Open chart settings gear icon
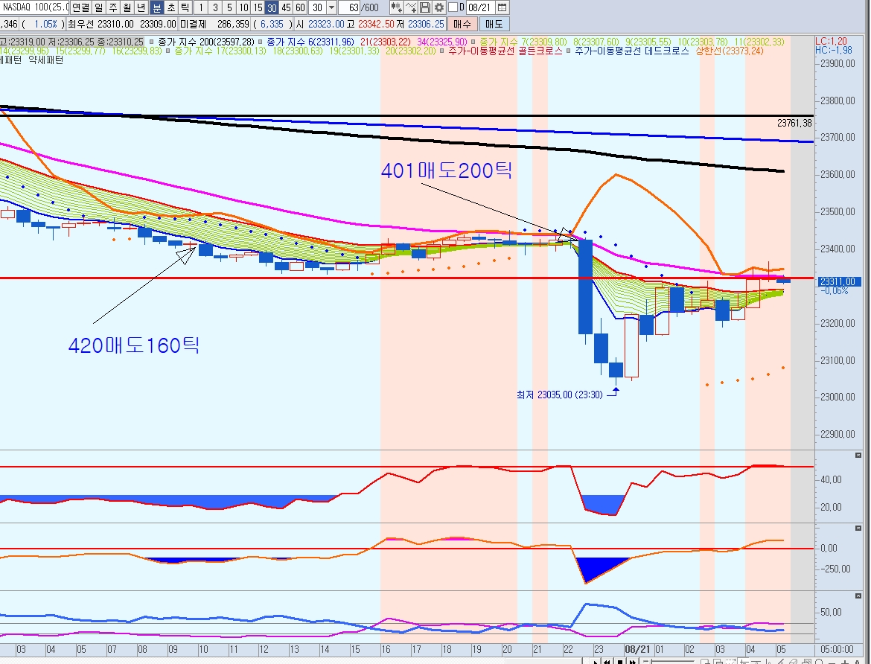871x664 pixels. (x=439, y=7)
